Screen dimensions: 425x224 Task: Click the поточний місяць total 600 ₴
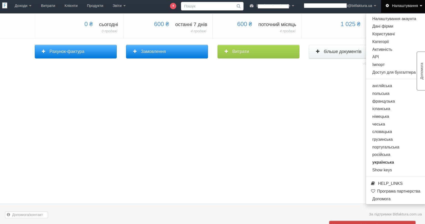[244, 24]
